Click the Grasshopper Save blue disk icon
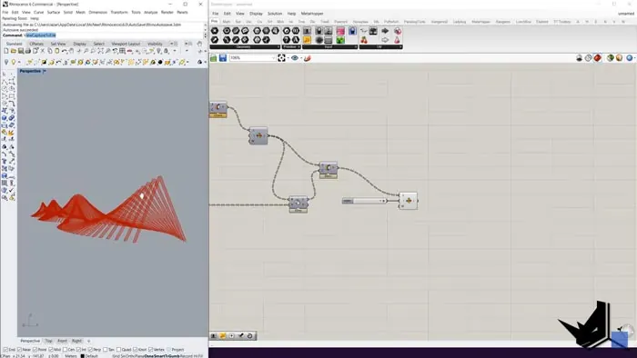The width and height of the screenshot is (637, 358). tap(223, 58)
